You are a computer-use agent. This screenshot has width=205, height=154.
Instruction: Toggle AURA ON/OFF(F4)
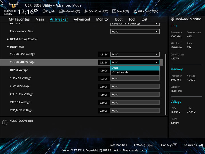(146, 11)
